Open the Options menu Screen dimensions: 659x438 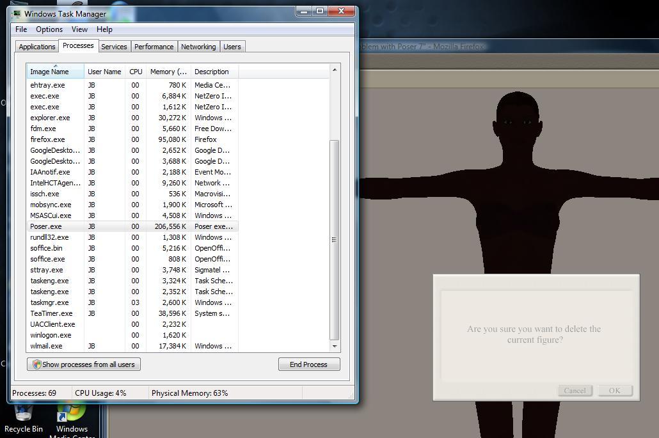(49, 29)
